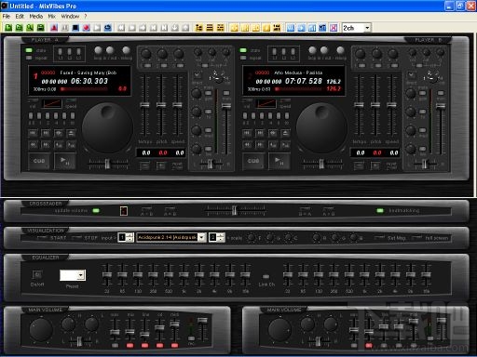Open the File menu

[x=7, y=16]
